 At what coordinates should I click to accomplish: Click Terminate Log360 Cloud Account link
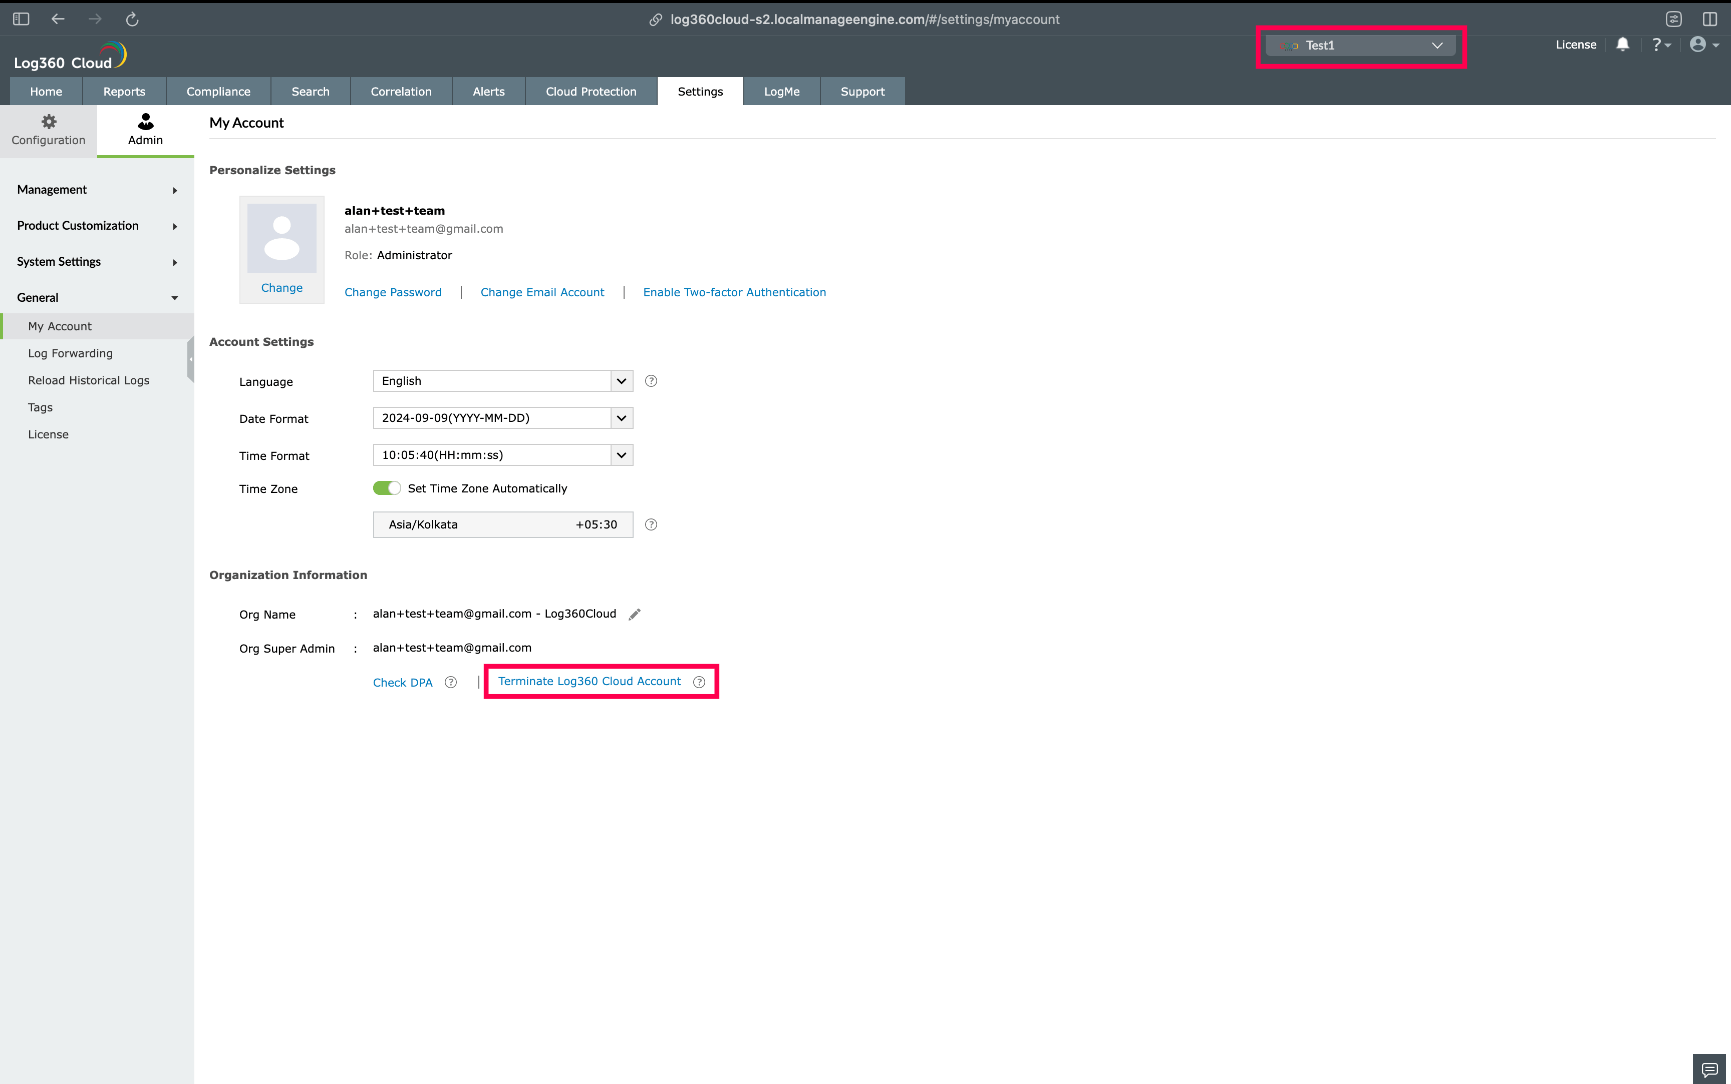589,681
